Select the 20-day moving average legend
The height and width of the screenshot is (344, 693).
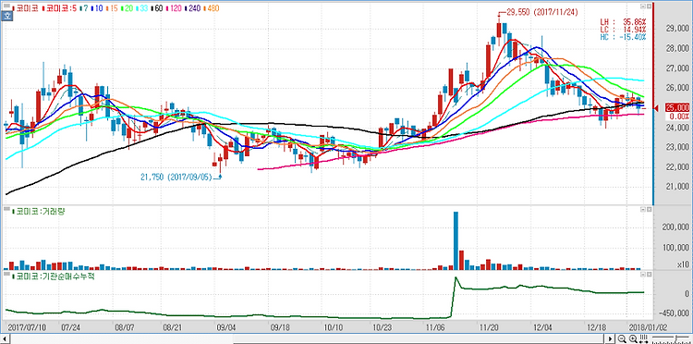point(128,8)
